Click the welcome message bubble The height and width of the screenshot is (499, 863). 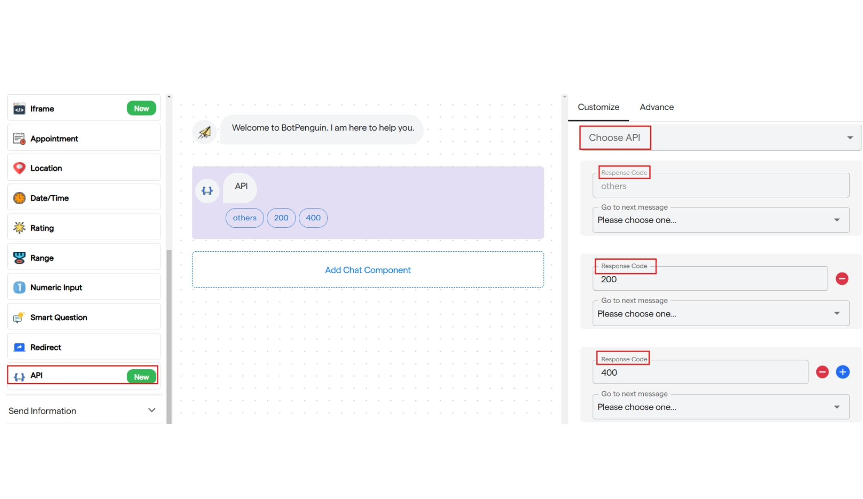click(322, 129)
